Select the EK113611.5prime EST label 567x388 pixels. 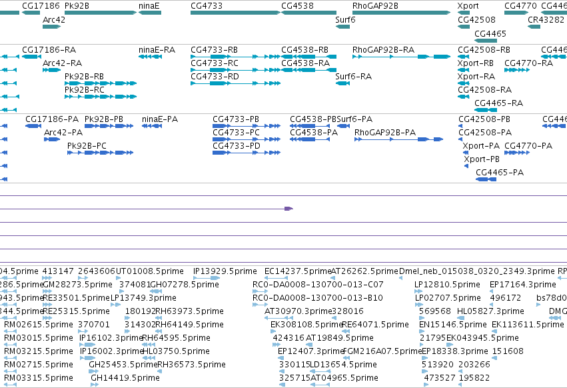pos(528,324)
